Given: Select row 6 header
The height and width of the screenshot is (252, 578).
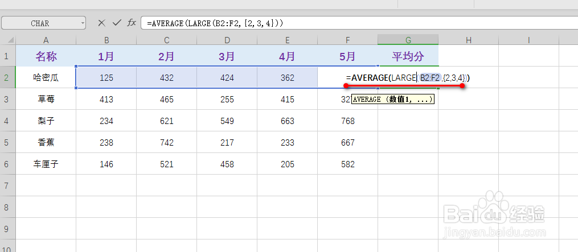Looking at the screenshot, I should 8,164.
